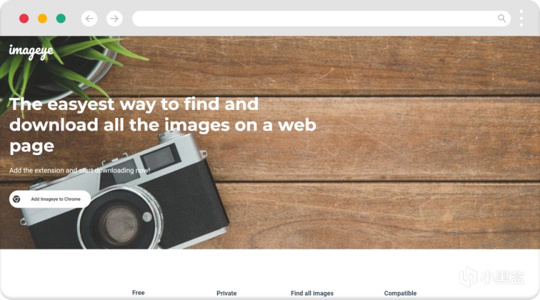The height and width of the screenshot is (300, 540).
Task: Click the green maximize dot
Action: pos(61,19)
